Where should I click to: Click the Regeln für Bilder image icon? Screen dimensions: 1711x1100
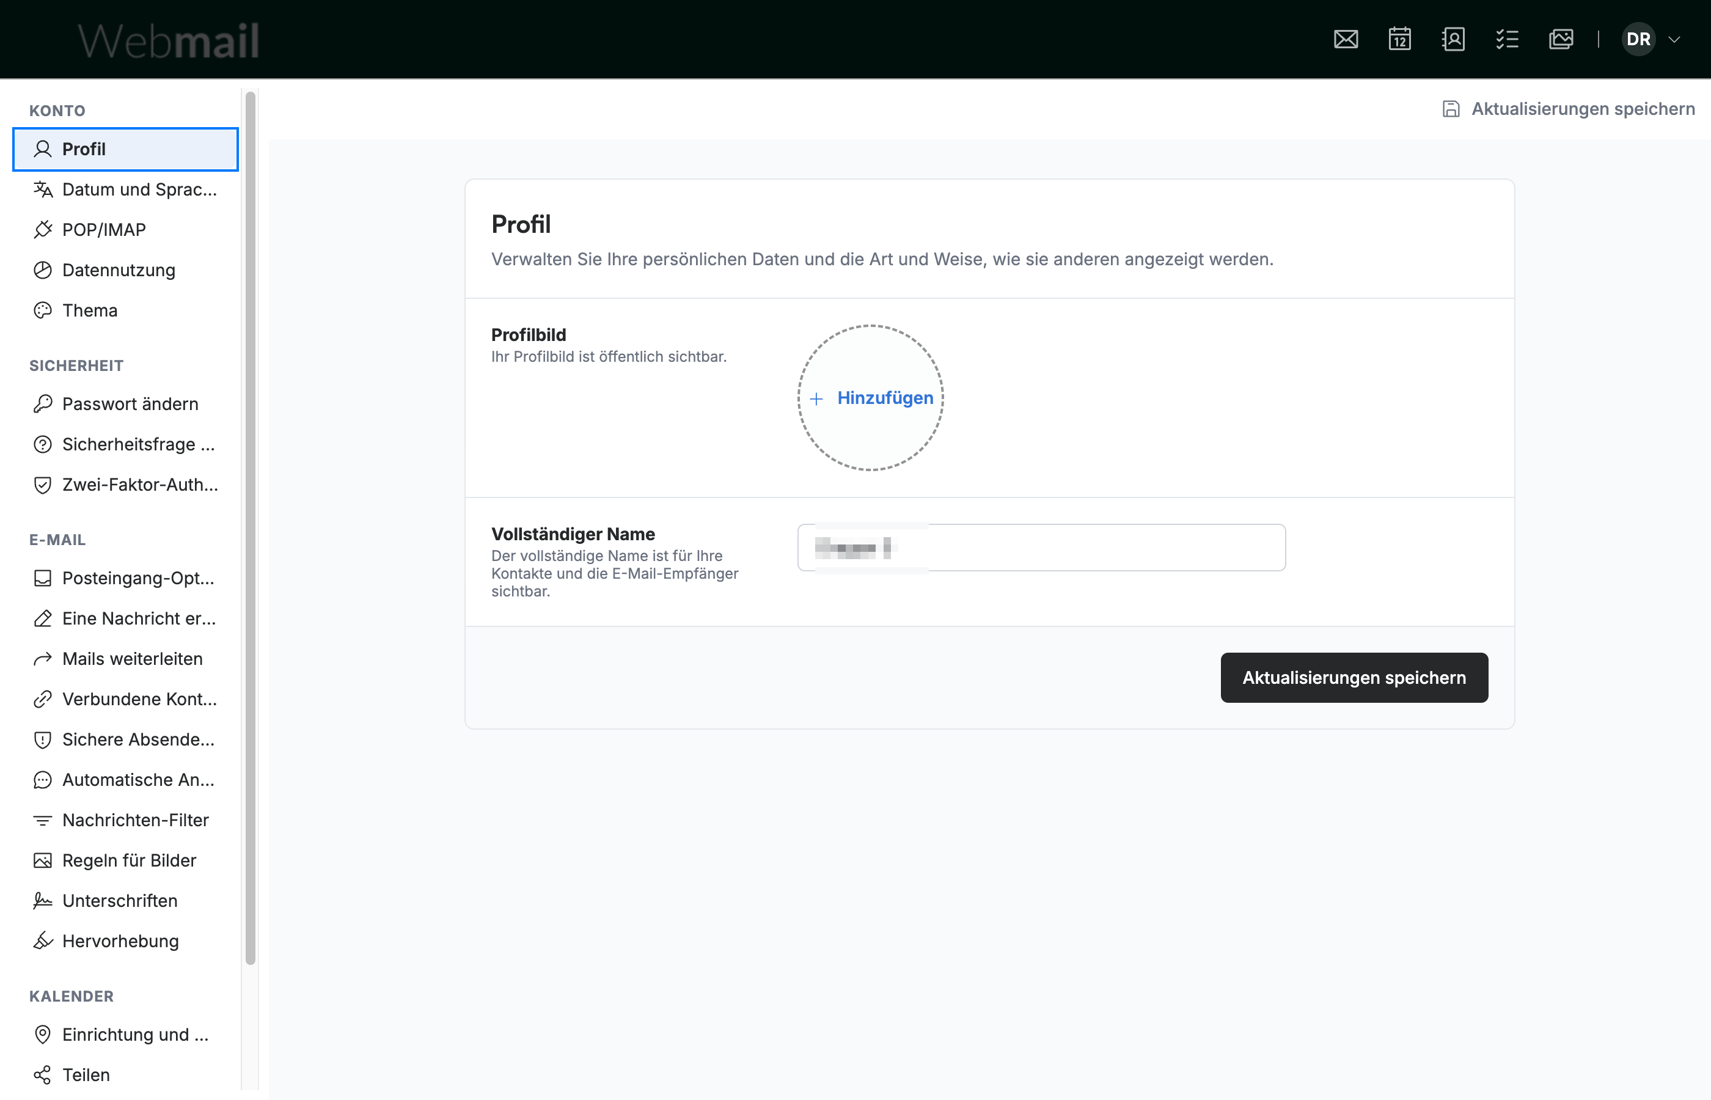tap(43, 860)
